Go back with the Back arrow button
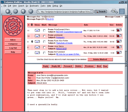Screen dimensions: 128x112 [8, 11]
